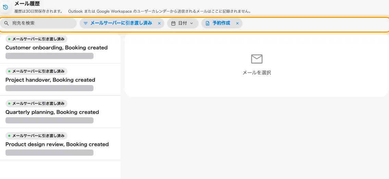Expand the 日付 chevron arrow
This screenshot has height=179, width=389.
point(191,23)
